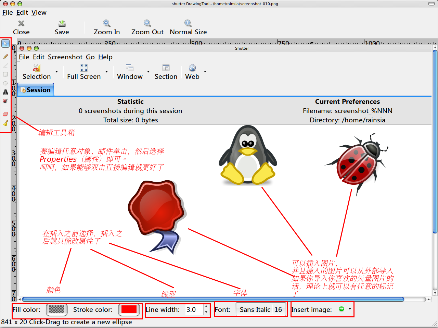Open the DrawingTool View menu

click(x=39, y=12)
